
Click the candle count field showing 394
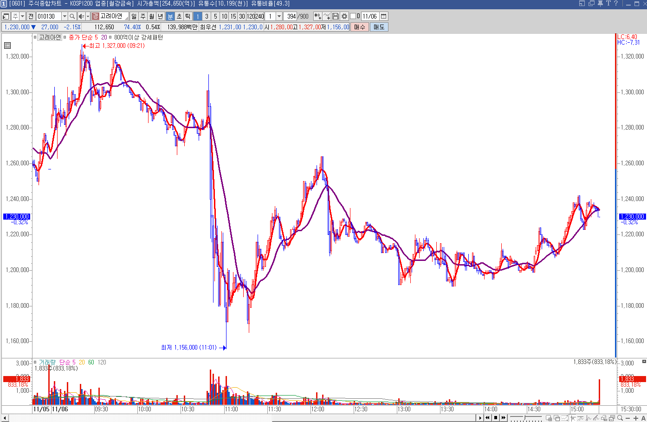coord(290,16)
